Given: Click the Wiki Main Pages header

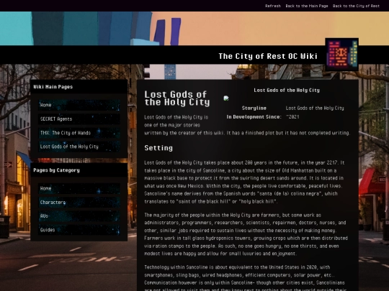Looking at the screenshot, I should click(79, 87).
